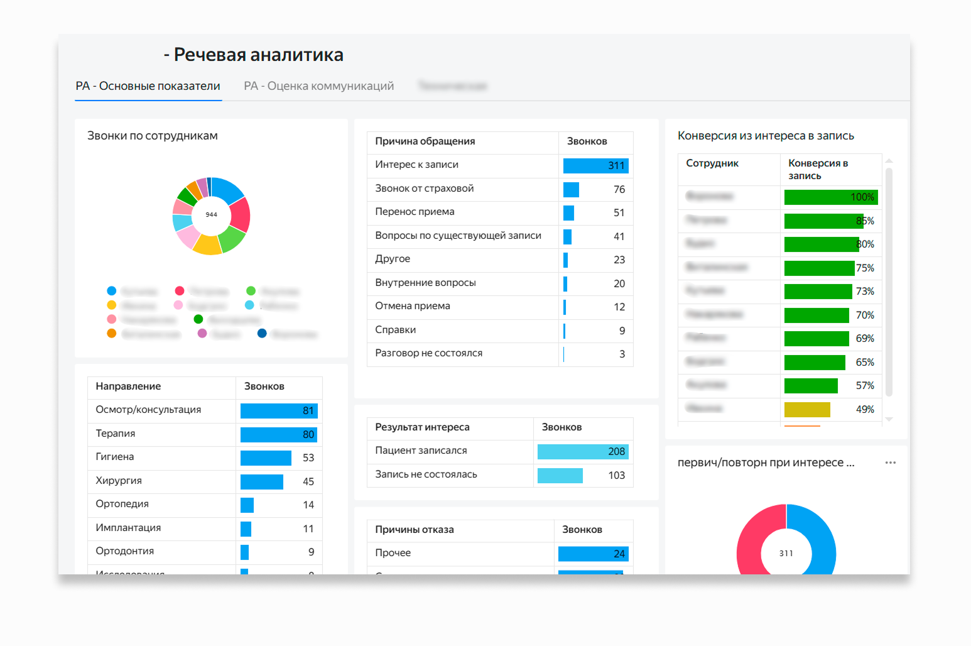
Task: Sort by the Направление column header
Action: pyautogui.click(x=128, y=386)
